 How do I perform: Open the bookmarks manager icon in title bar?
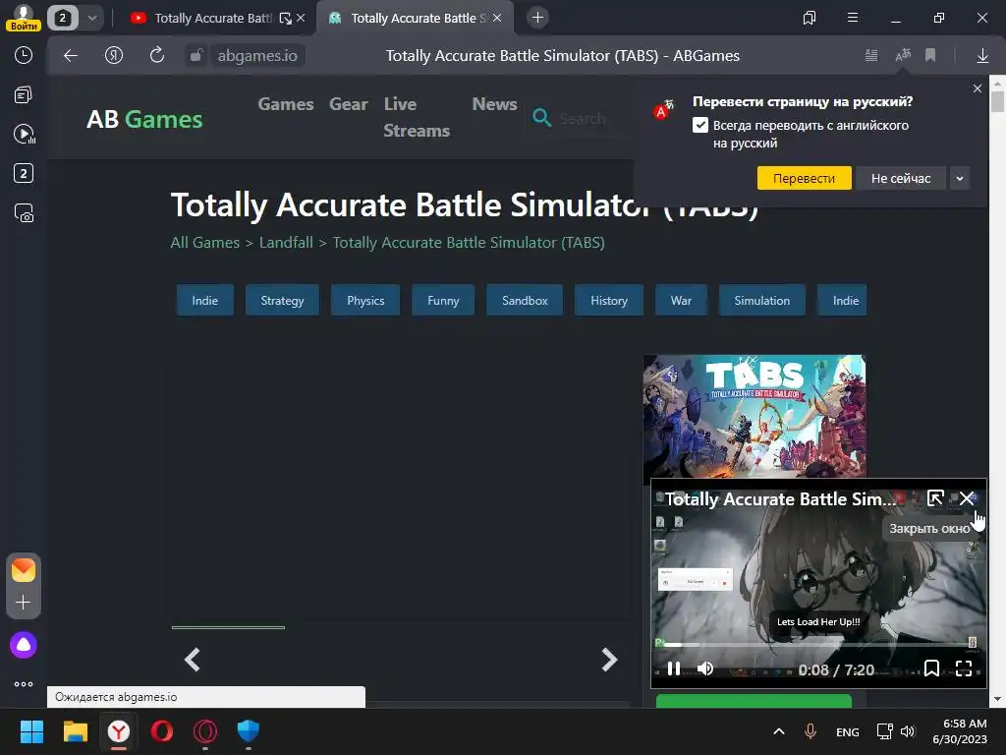(x=810, y=18)
